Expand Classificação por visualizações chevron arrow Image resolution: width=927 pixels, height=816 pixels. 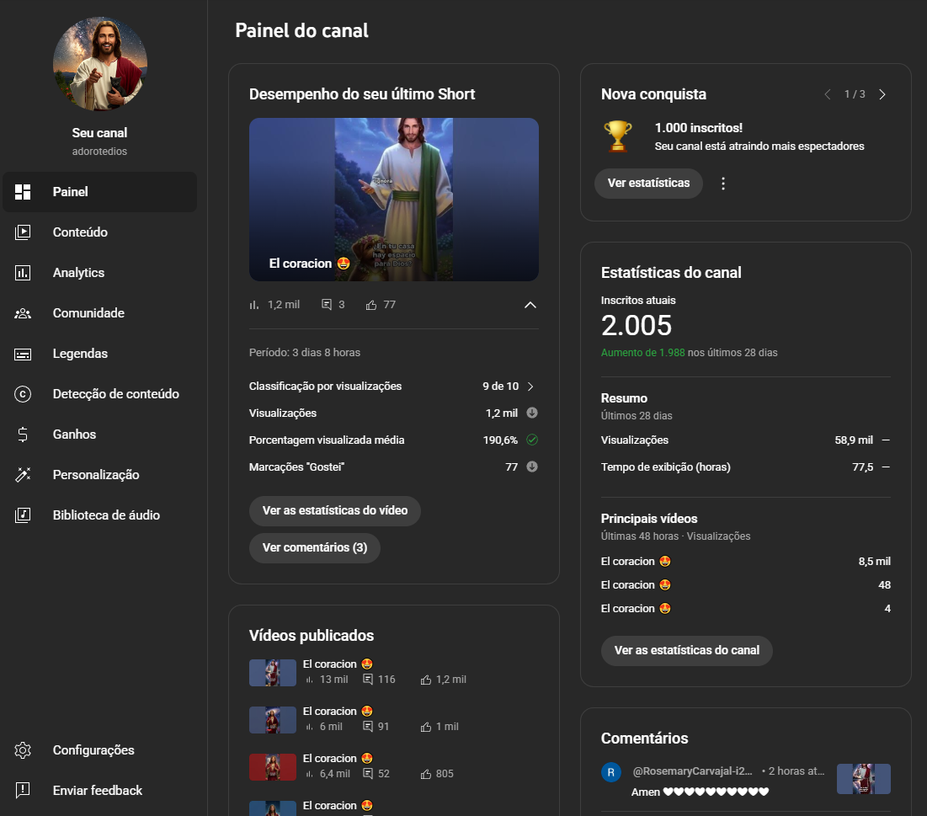click(x=530, y=387)
